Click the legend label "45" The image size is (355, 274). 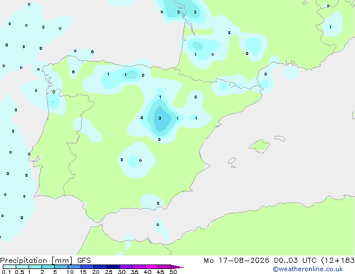click(x=160, y=272)
